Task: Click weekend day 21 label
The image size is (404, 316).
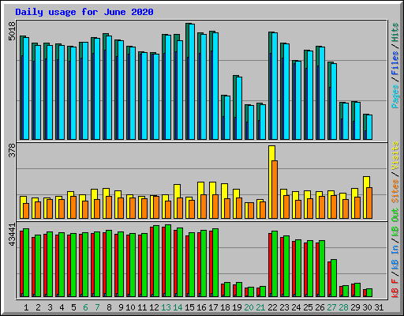Action: (x=260, y=307)
